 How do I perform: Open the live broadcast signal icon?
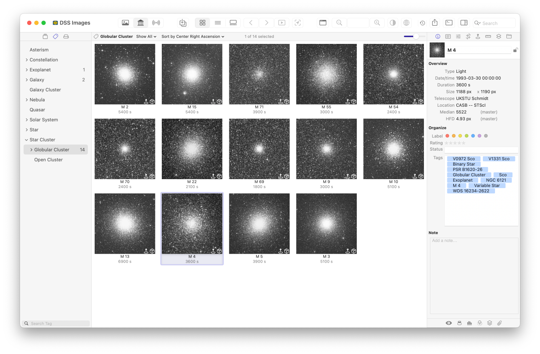pyautogui.click(x=156, y=23)
